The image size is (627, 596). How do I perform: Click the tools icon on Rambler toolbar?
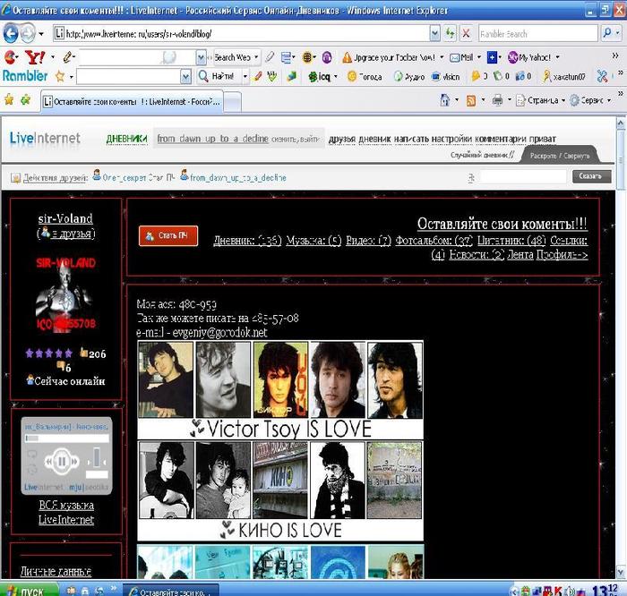tap(602, 76)
